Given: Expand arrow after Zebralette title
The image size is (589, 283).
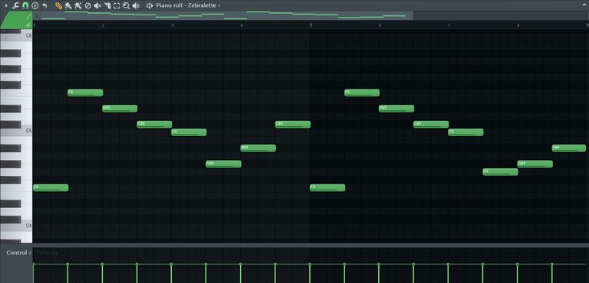Looking at the screenshot, I should 219,5.
